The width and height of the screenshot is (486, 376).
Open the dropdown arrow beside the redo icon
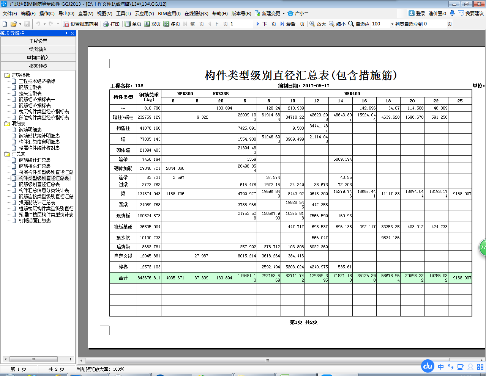(58, 24)
